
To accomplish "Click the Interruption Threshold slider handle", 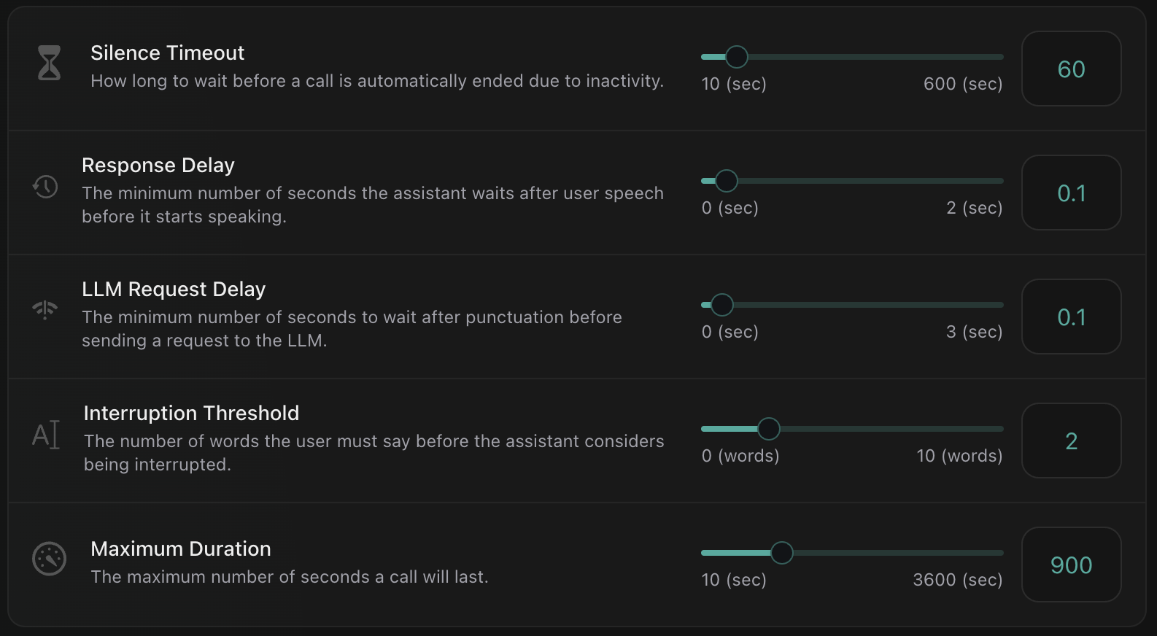I will tap(769, 429).
